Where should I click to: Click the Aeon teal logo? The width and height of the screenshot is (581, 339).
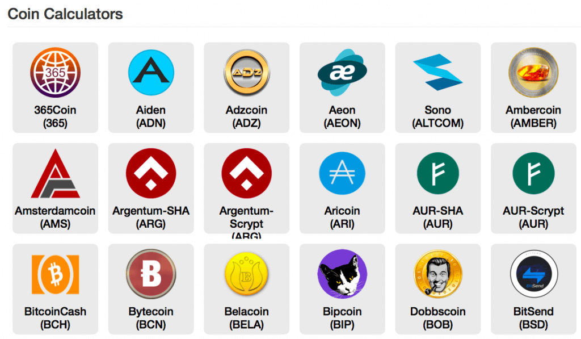(x=342, y=73)
